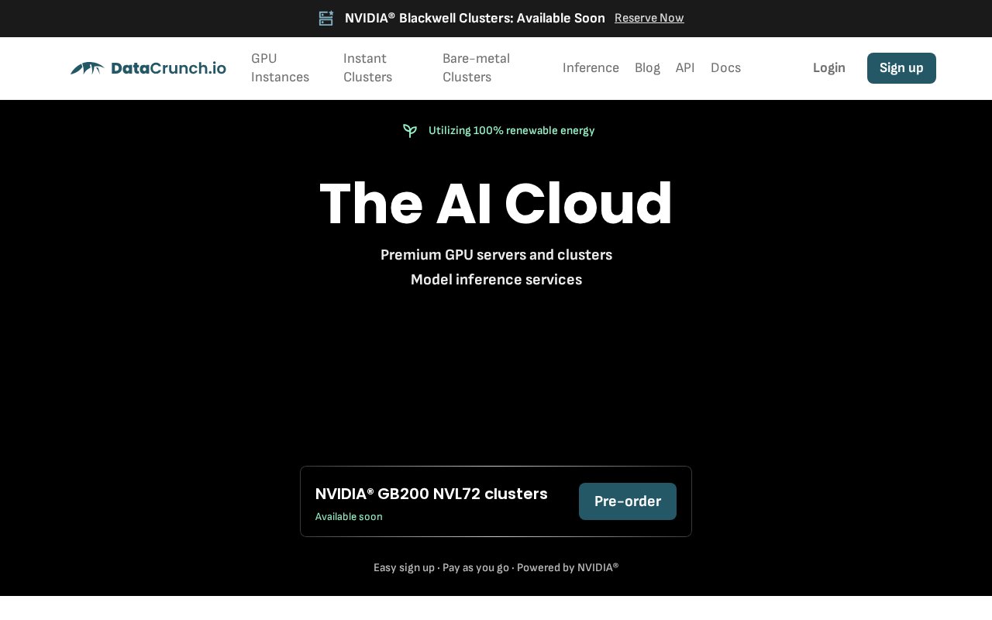Go to Bare-metal Clusters page
This screenshot has width=992, height=620.
(476, 68)
